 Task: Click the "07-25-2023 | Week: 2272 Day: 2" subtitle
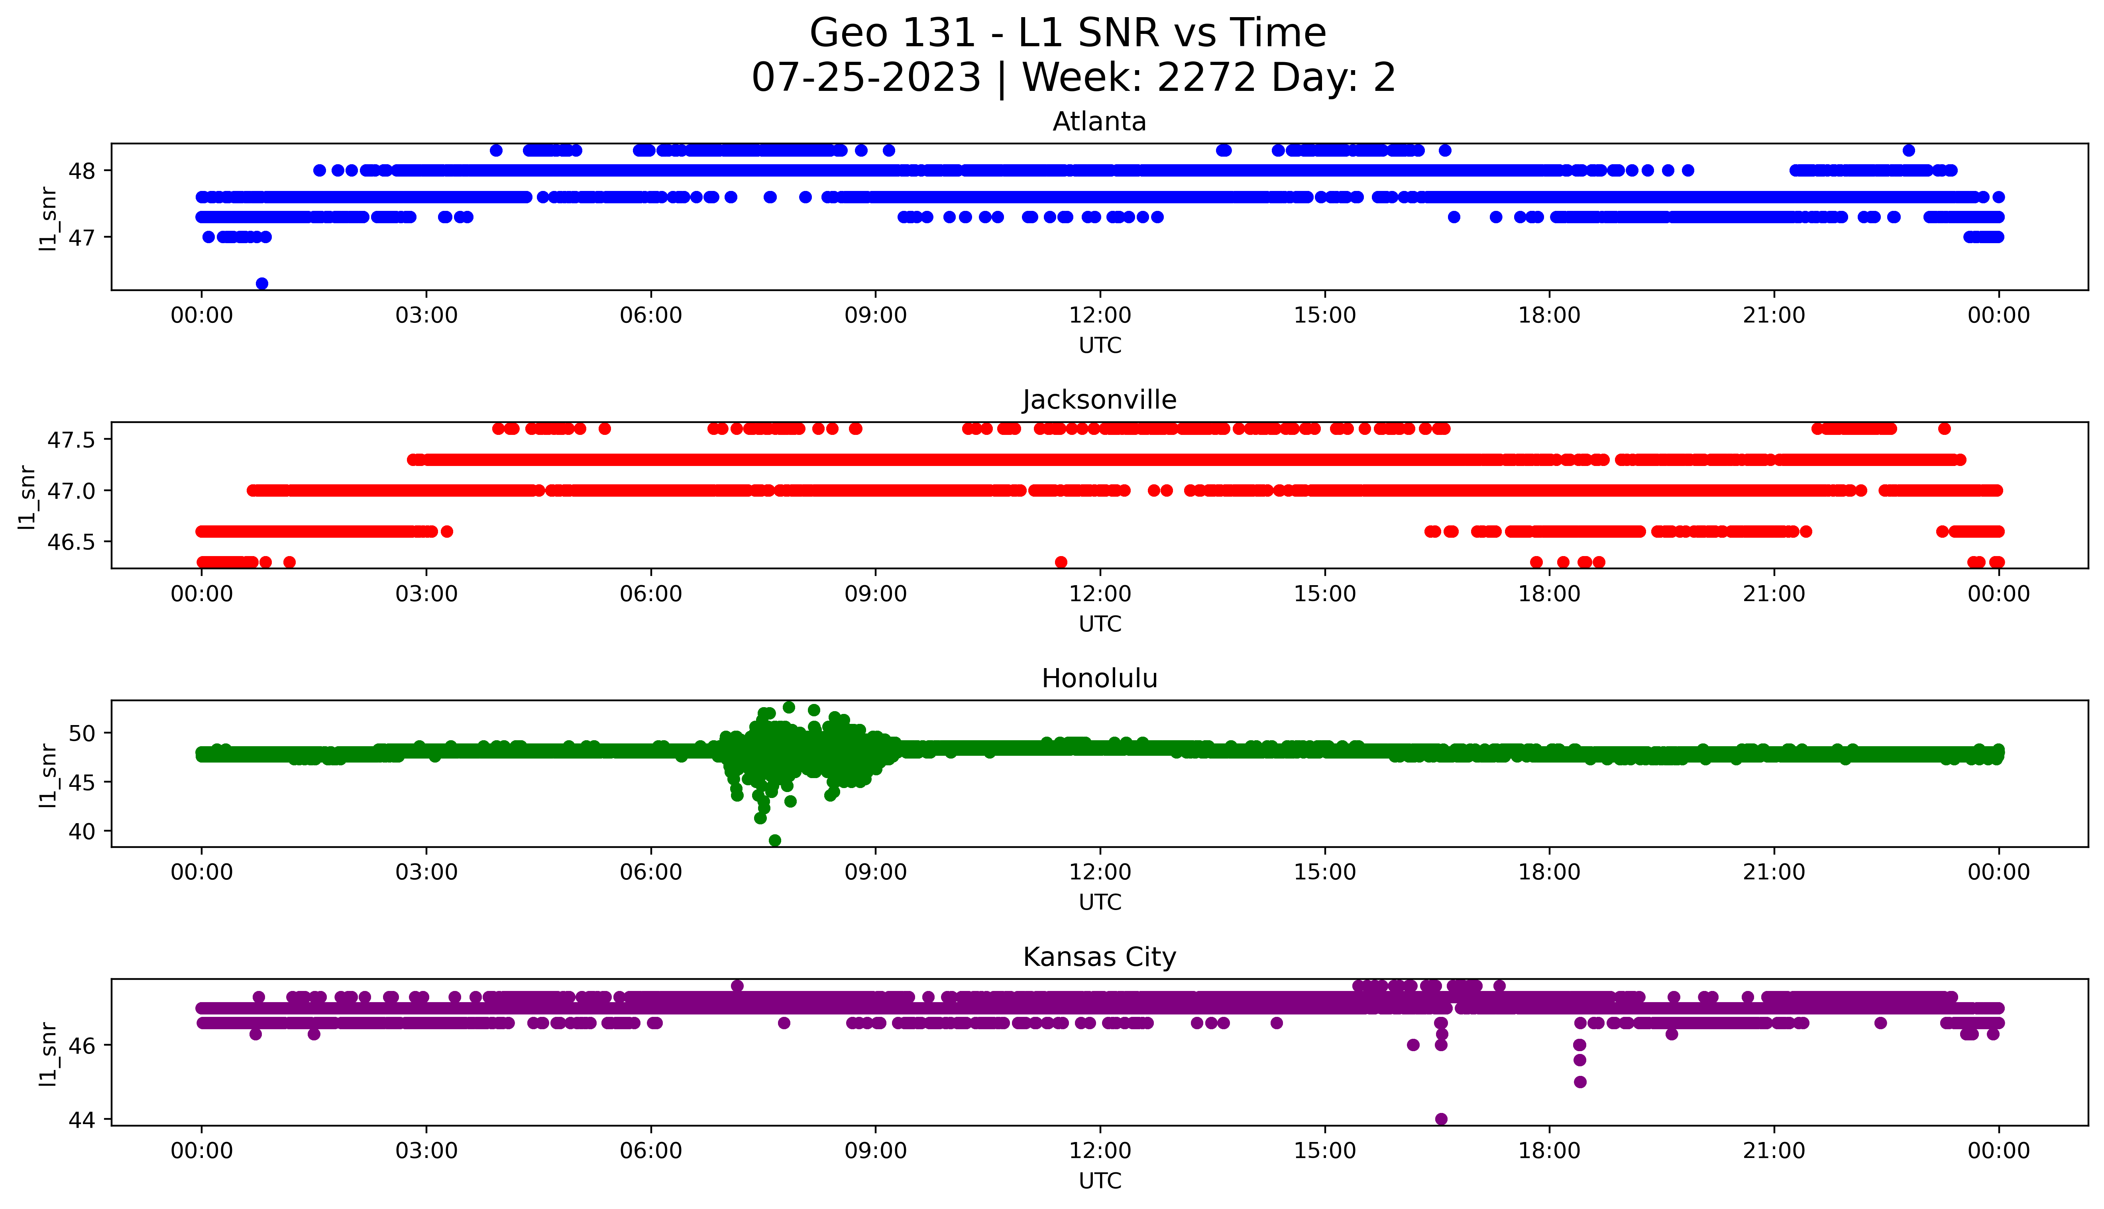1073,78
